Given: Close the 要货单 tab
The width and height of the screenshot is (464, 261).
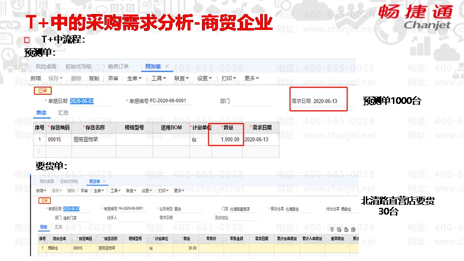Looking at the screenshot, I should (x=104, y=181).
